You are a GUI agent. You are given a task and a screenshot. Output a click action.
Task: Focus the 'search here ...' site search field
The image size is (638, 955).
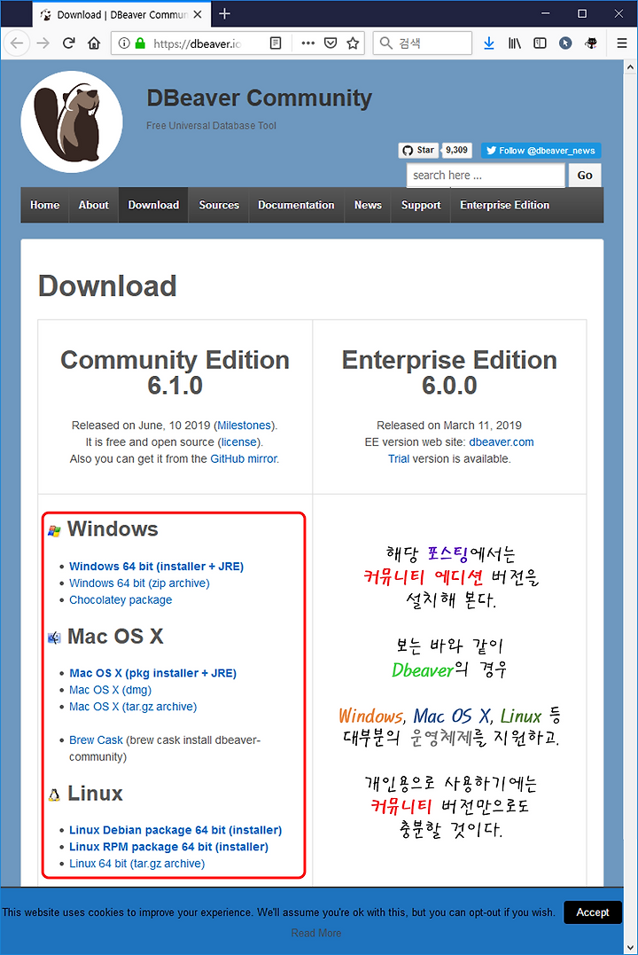coord(486,176)
